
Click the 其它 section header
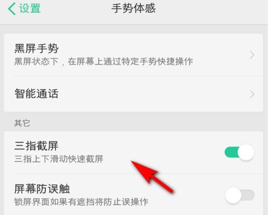[x=22, y=123]
